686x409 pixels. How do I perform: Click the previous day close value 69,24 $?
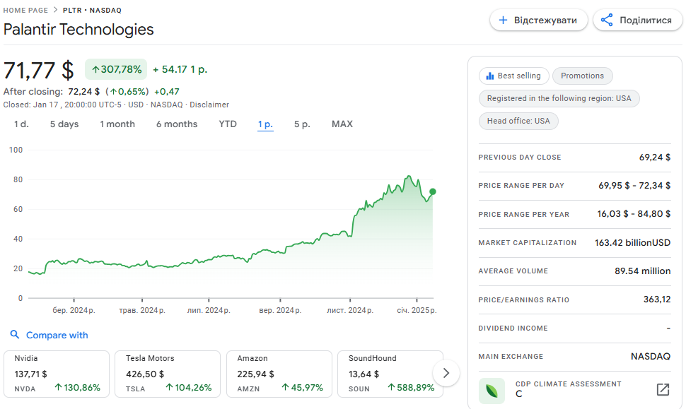tap(654, 158)
